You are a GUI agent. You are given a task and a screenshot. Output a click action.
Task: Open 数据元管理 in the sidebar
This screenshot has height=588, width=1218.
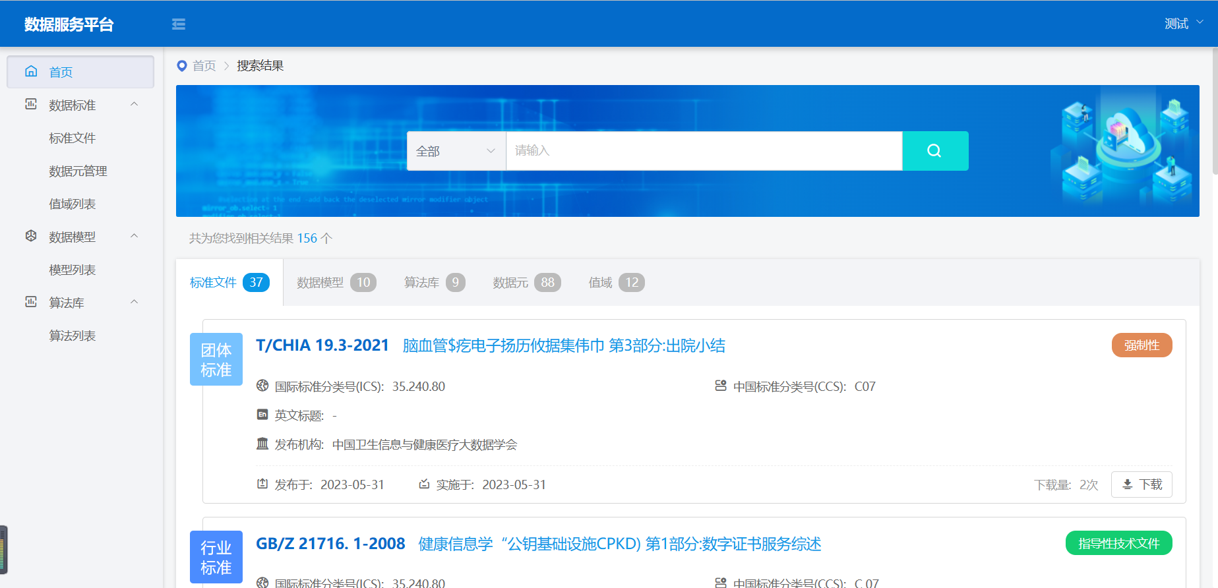coord(78,171)
